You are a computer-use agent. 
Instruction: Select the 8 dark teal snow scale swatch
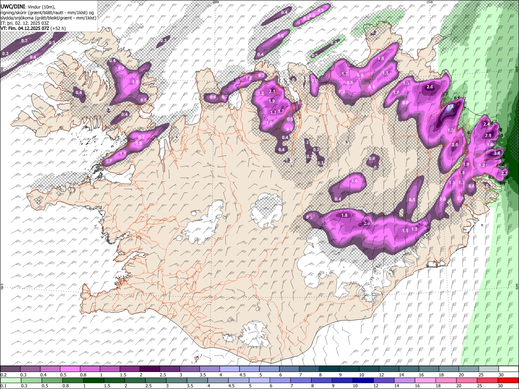[x=328, y=369]
